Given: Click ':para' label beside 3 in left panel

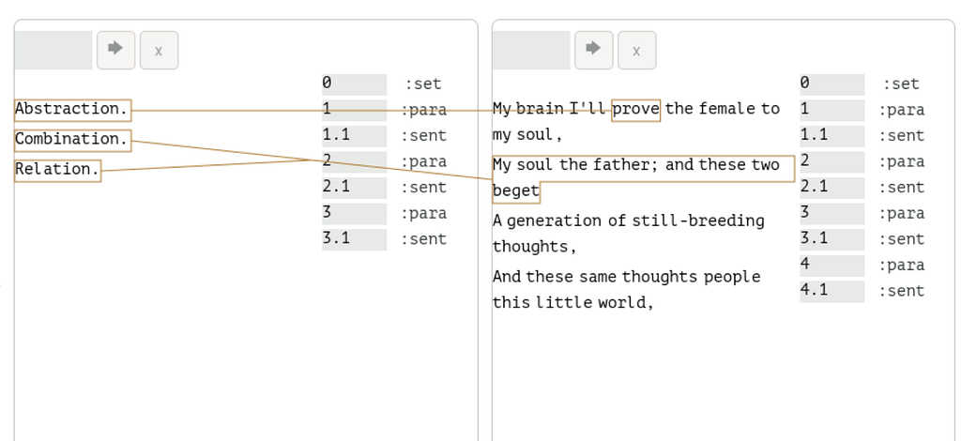Looking at the screenshot, I should pyautogui.click(x=423, y=214).
